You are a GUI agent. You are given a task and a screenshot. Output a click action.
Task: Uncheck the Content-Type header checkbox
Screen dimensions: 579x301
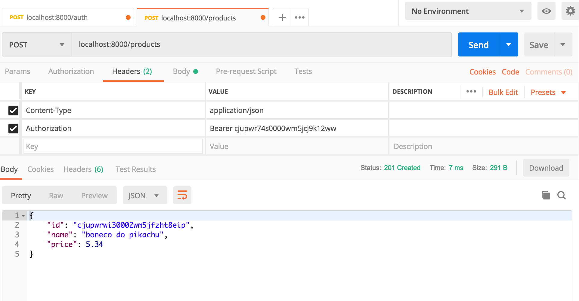(x=13, y=111)
